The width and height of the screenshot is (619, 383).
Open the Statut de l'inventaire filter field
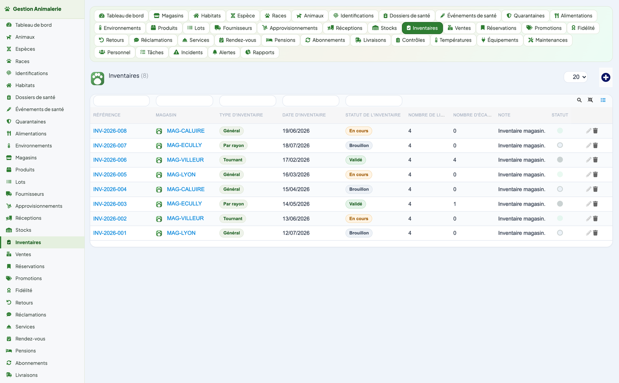click(x=374, y=101)
